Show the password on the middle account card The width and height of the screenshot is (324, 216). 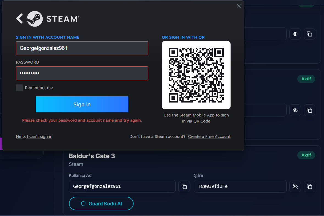[295, 110]
